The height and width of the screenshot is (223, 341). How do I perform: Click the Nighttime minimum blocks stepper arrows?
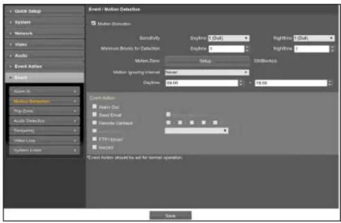pyautogui.click(x=332, y=49)
